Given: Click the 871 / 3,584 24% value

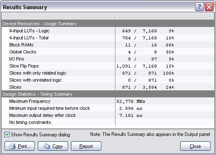Looking at the screenshot, I should point(148,87).
